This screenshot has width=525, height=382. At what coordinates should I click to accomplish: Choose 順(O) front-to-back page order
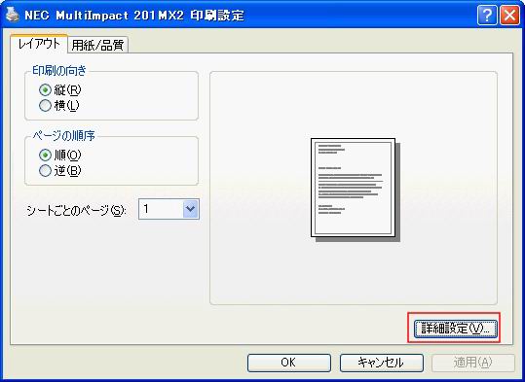pos(45,156)
